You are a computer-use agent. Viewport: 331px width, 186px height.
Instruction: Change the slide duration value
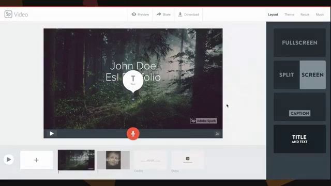tap(217, 134)
